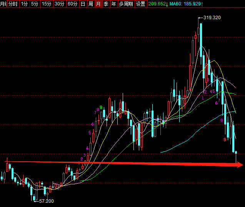Viewport: 245px width, 207px height.
Task: Select the 5分 period tab
Action: click(35, 4)
